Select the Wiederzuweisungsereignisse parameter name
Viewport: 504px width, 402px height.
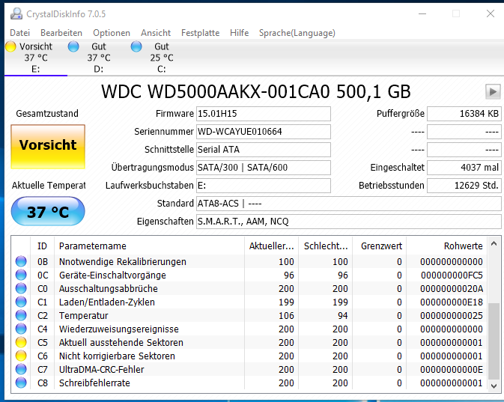click(119, 329)
